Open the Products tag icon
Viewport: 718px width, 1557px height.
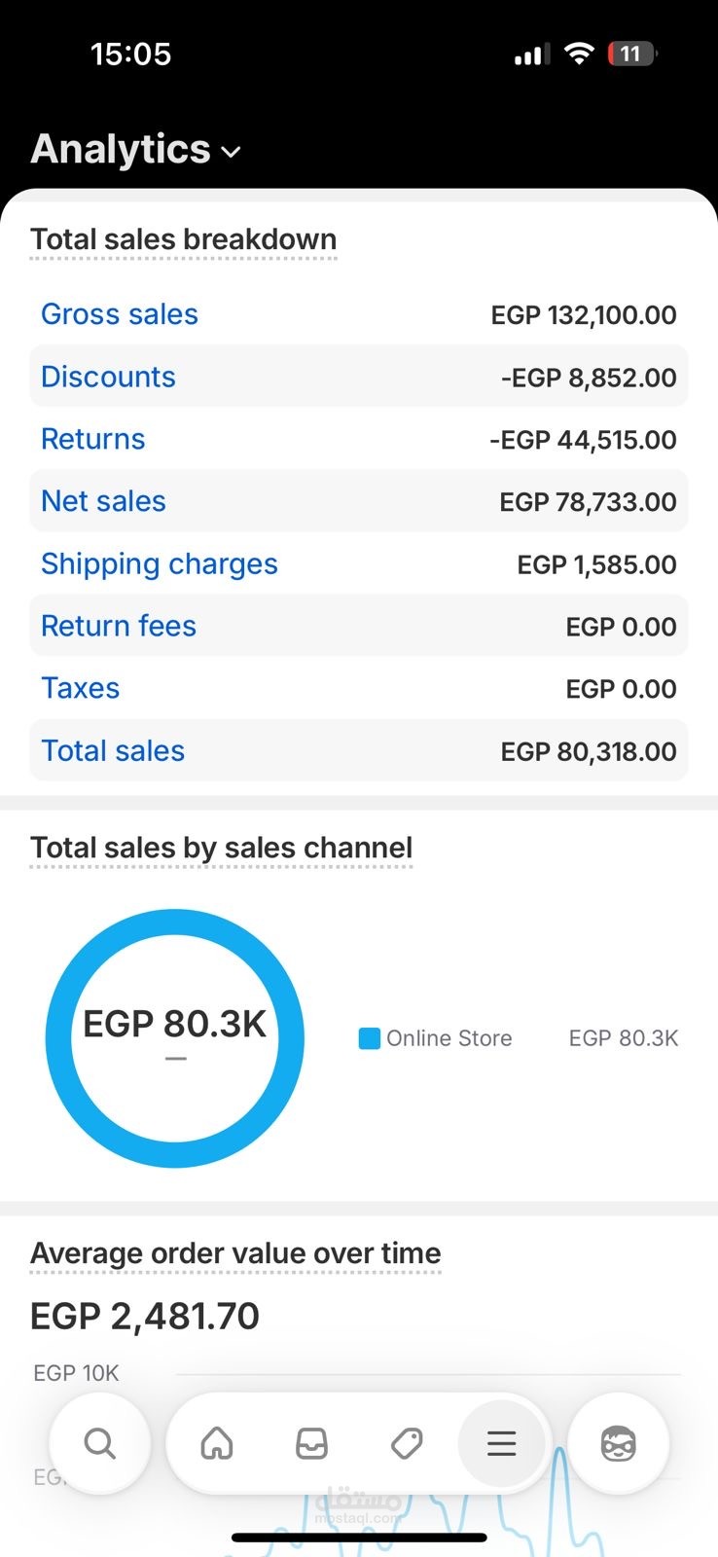[x=407, y=1443]
